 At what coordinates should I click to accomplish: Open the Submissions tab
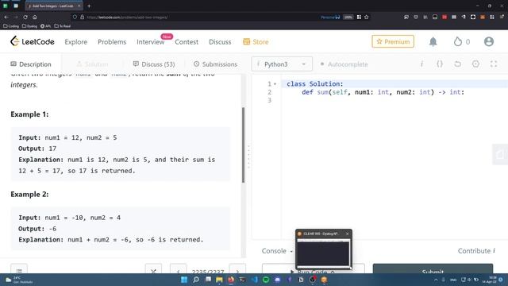[215, 64]
